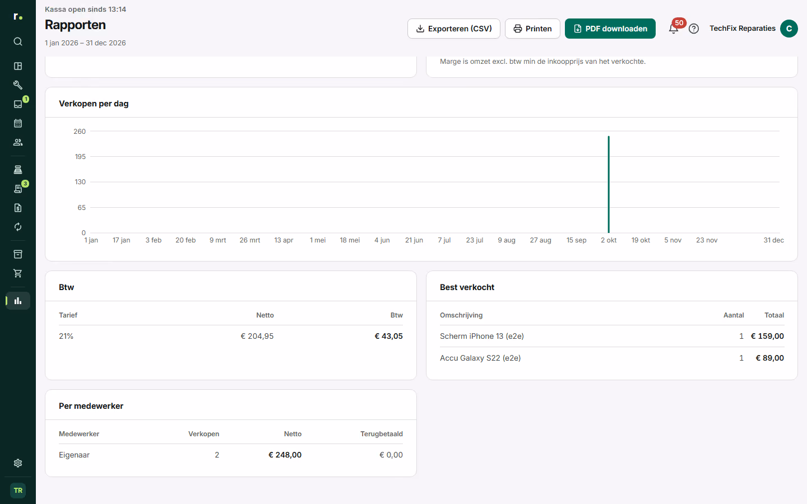Viewport: 807px width, 504px height.
Task: Click the Terugbetaald column header
Action: 382,434
